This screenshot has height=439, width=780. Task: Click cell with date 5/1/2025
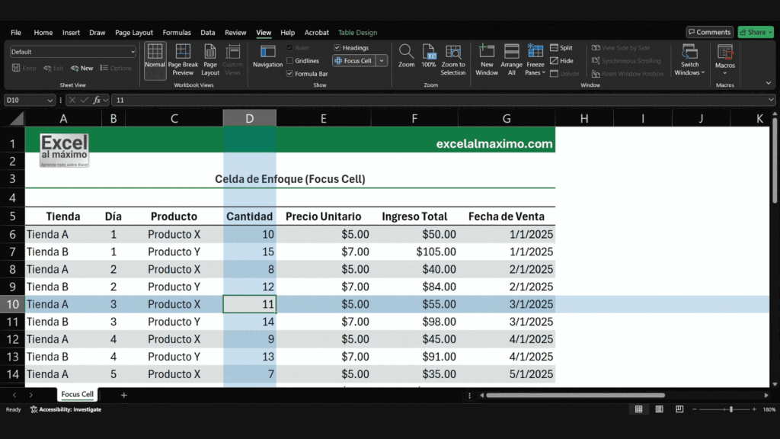click(x=507, y=374)
